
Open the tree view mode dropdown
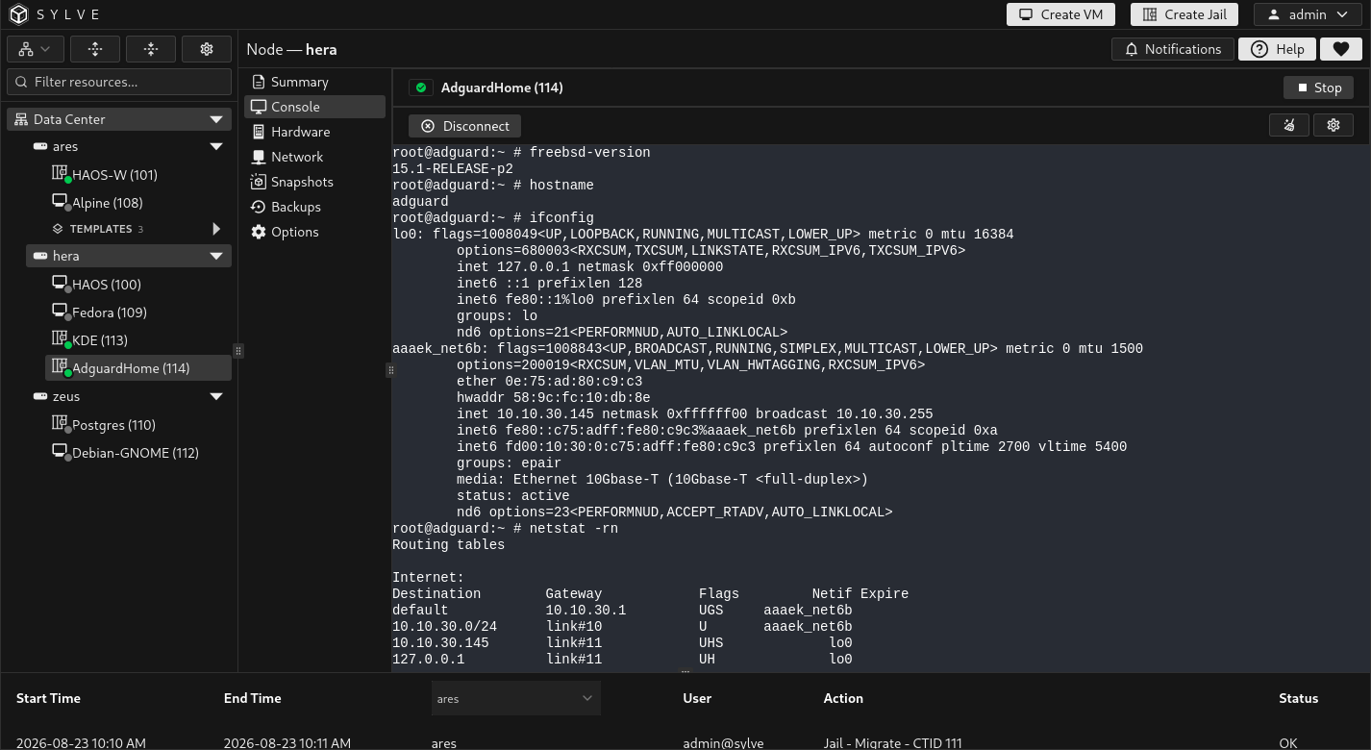(x=36, y=49)
